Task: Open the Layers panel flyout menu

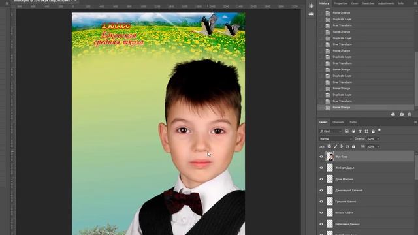Action: click(x=415, y=122)
